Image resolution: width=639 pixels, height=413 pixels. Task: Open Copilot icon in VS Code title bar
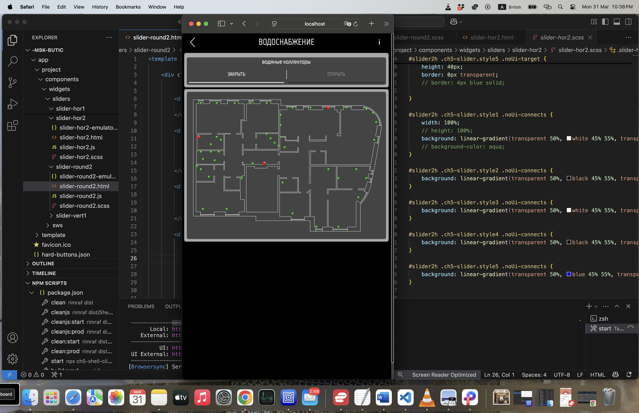454,22
